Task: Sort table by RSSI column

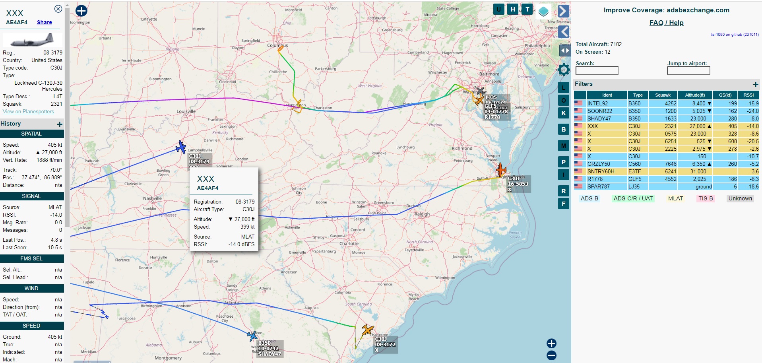Action: pos(748,95)
